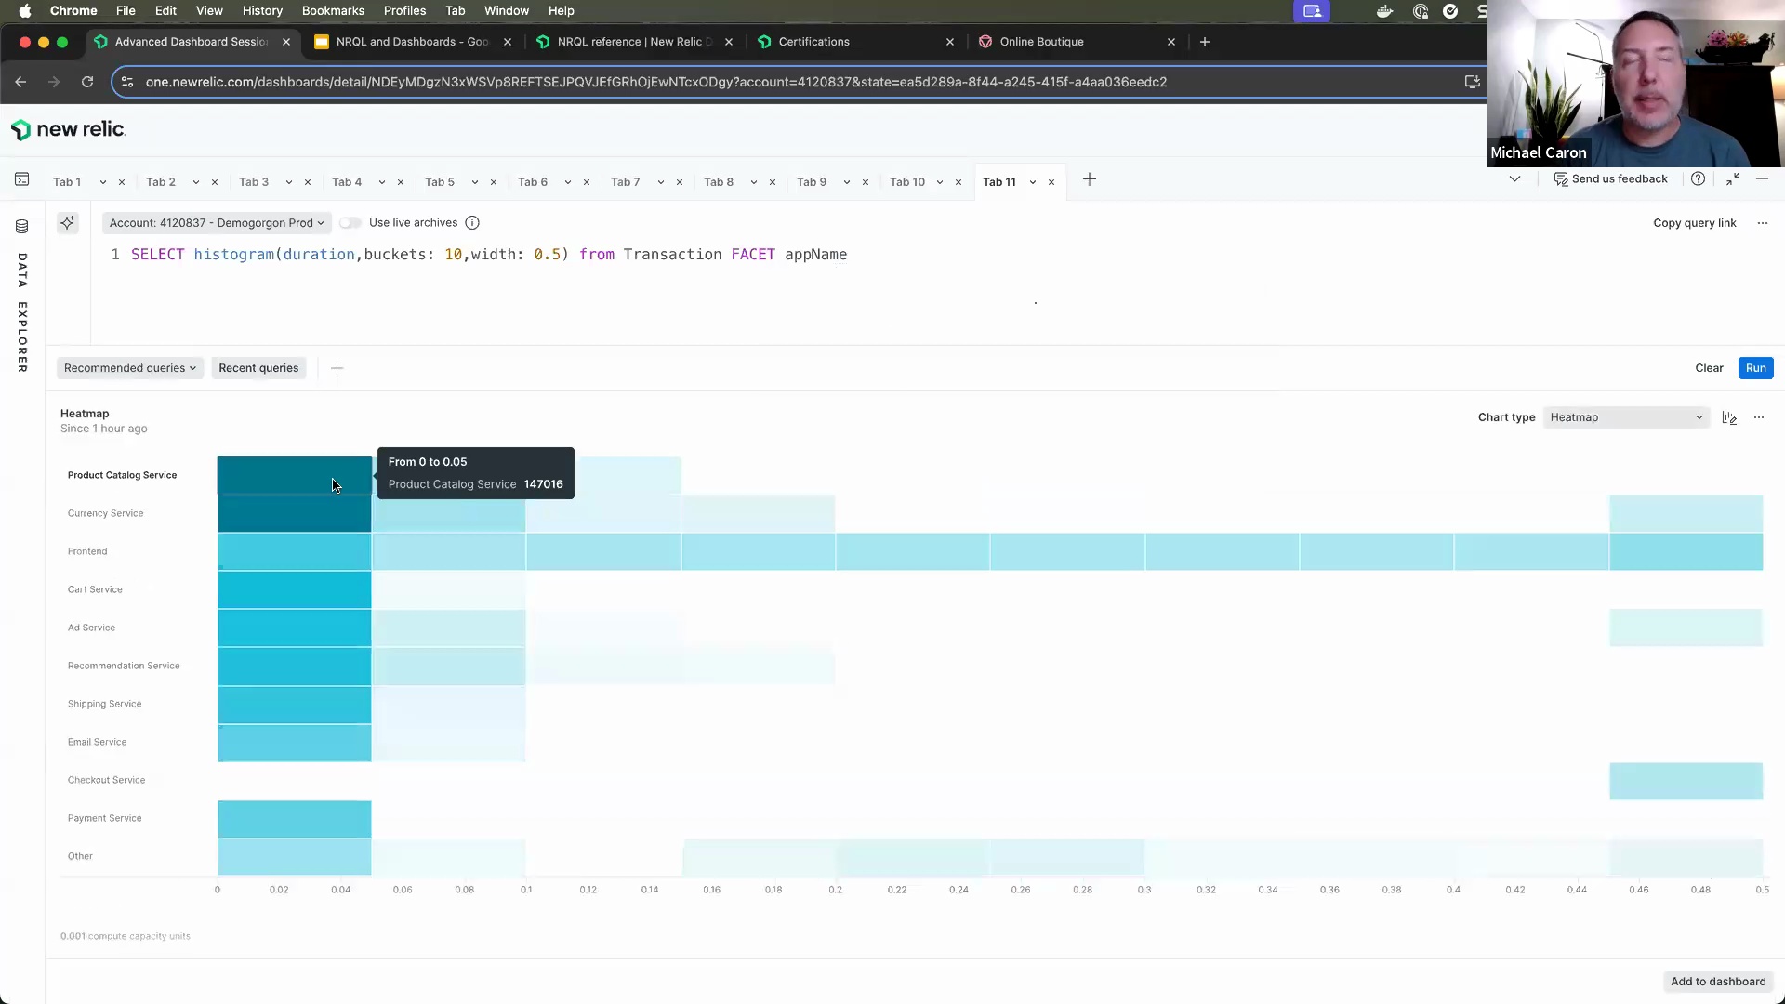Viewport: 1785px width, 1004px height.
Task: Click the live archives info icon
Action: pyautogui.click(x=472, y=223)
